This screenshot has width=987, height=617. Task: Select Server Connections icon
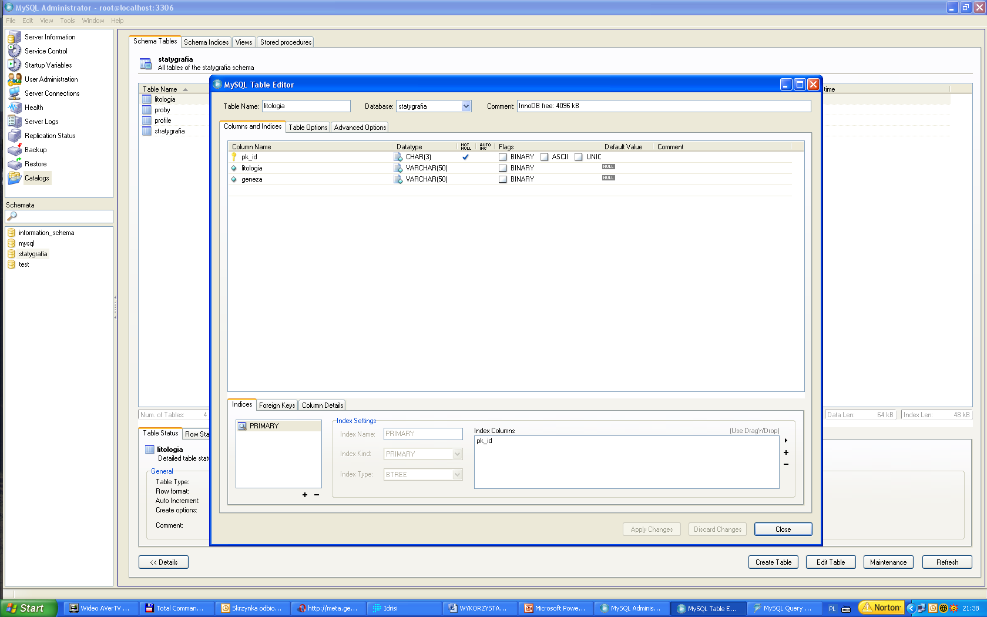click(14, 93)
